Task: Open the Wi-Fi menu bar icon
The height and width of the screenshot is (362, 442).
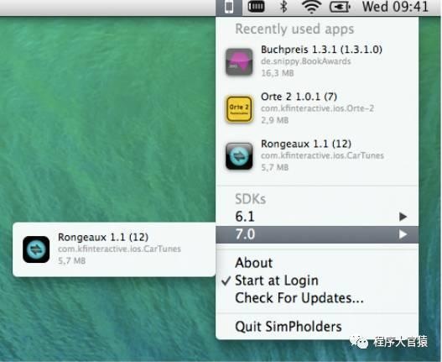Action: [311, 7]
